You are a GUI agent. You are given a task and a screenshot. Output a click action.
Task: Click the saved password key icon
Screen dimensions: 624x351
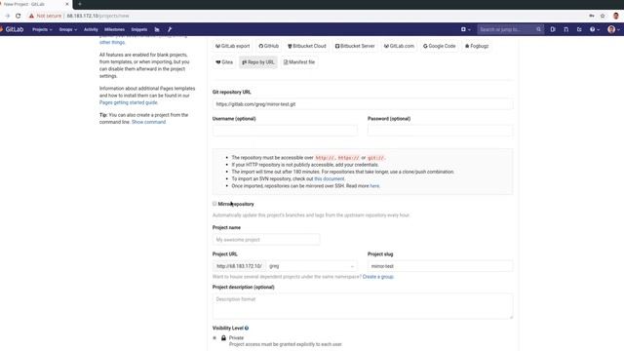[592, 16]
